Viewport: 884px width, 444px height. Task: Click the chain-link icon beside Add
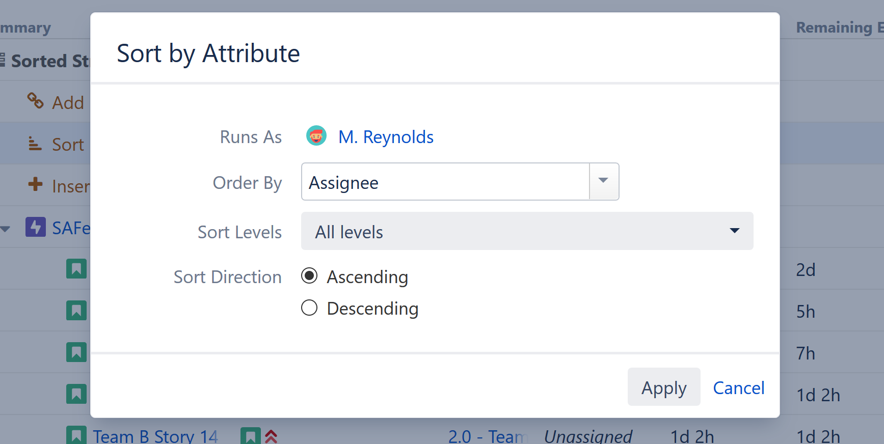point(35,101)
